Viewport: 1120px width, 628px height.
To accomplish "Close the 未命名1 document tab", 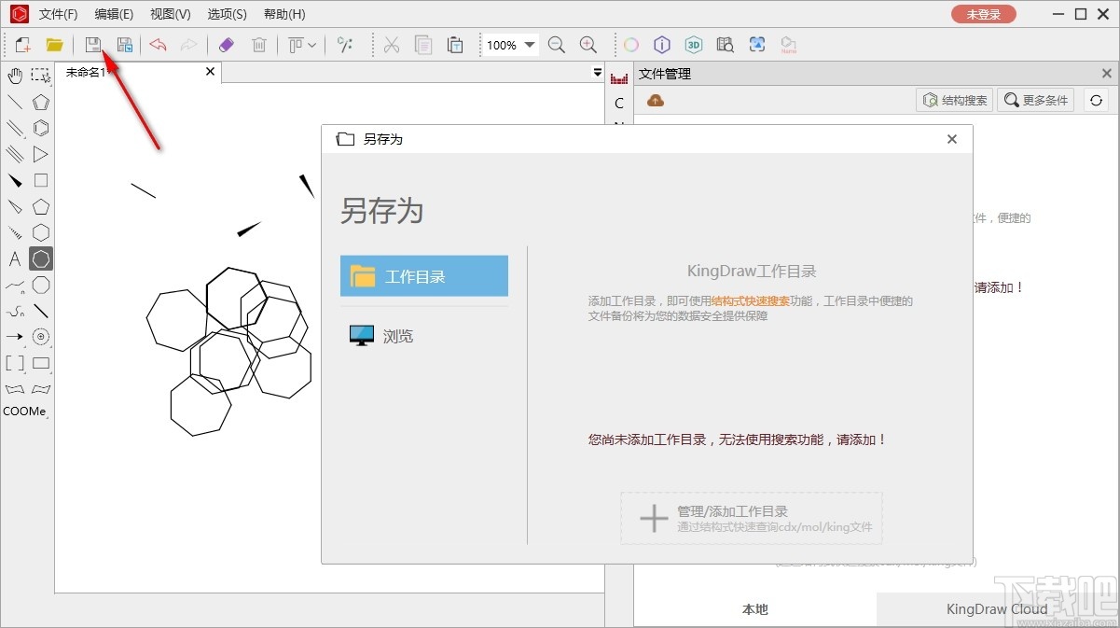I will point(210,71).
